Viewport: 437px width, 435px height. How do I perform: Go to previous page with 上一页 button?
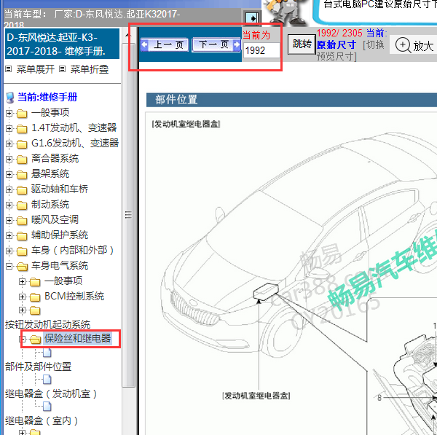[165, 44]
